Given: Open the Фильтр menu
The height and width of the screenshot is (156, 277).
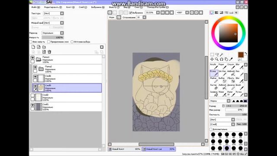Looking at the screenshot, I should click(x=114, y=7).
